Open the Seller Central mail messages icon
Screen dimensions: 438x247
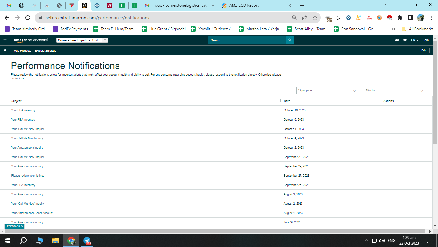(x=397, y=40)
